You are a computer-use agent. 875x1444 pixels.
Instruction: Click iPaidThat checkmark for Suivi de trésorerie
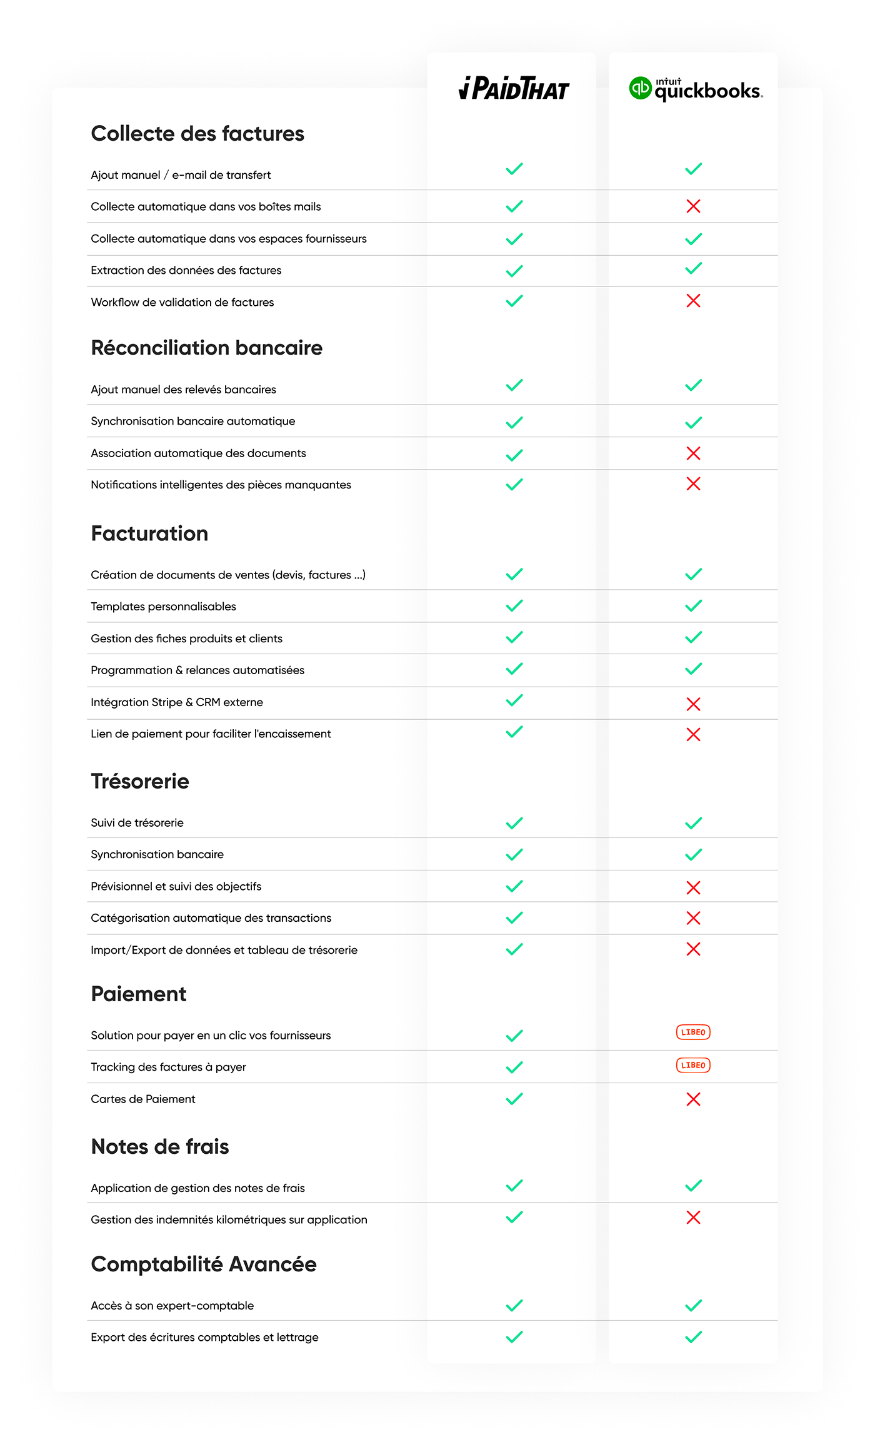coord(514,823)
